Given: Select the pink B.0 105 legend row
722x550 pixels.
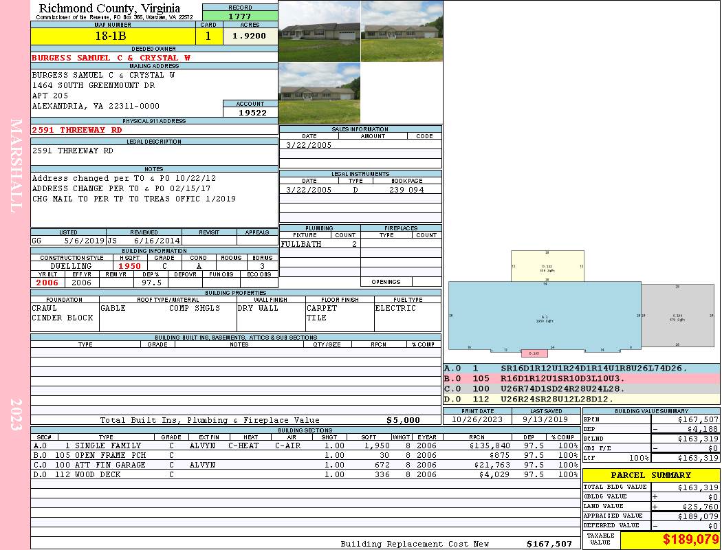Looking at the screenshot, I should [581, 378].
